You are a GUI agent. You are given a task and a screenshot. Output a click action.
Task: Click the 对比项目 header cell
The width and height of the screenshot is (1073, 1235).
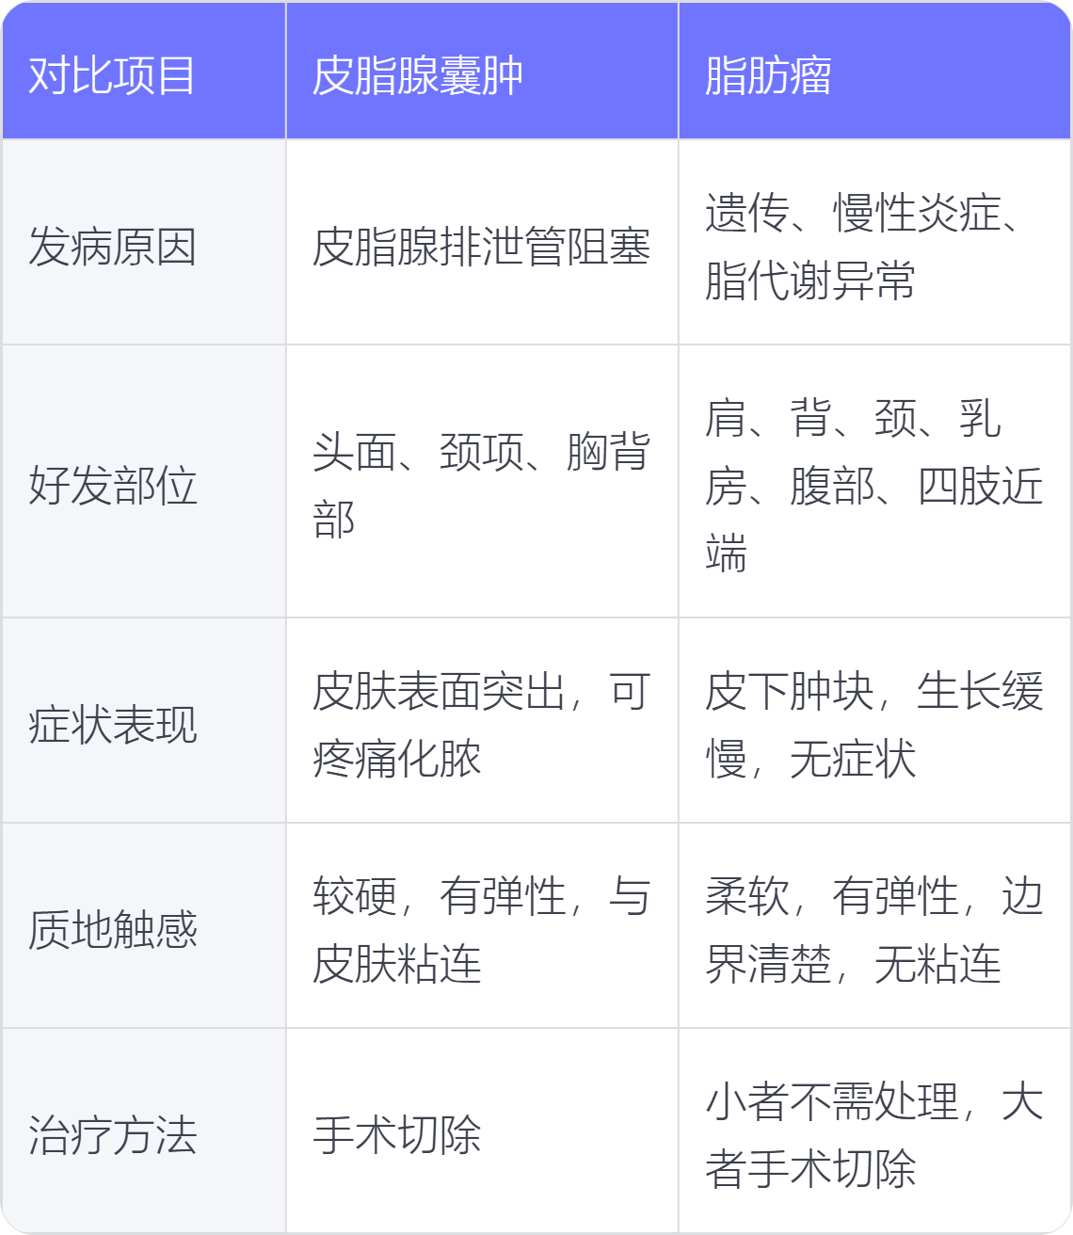(x=112, y=76)
